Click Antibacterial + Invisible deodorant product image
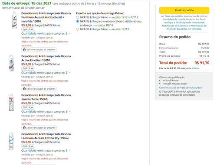 point(15,20)
